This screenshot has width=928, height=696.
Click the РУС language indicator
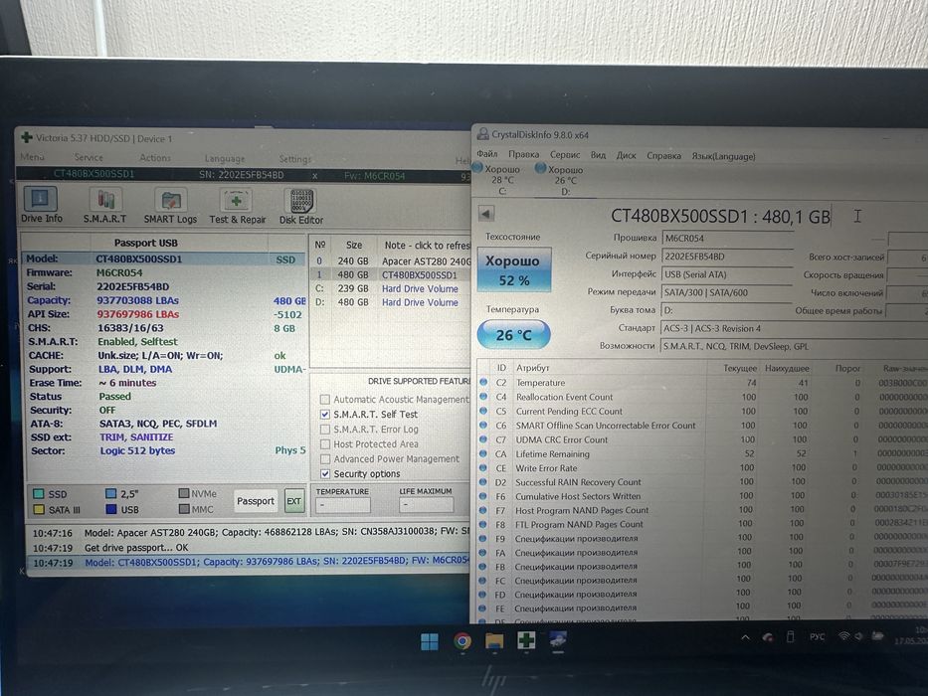[818, 636]
